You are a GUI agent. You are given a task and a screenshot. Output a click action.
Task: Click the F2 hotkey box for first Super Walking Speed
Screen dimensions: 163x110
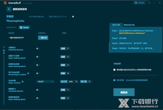tap(65, 57)
